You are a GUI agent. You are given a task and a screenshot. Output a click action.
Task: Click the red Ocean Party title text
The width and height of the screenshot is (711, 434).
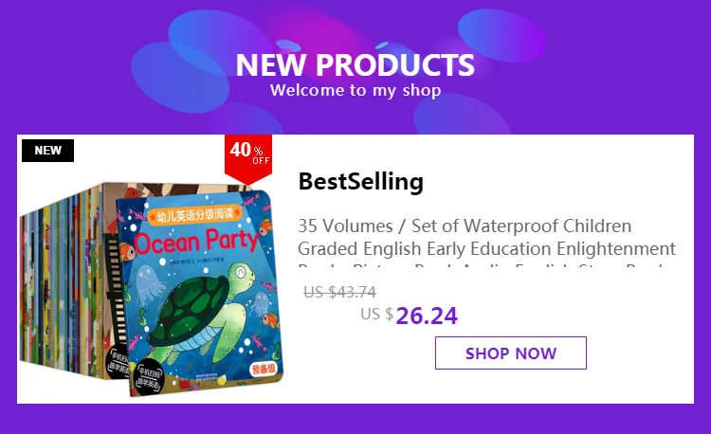196,241
